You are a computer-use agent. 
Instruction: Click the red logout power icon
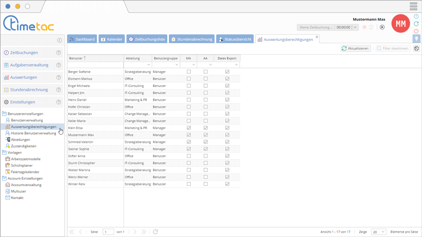[416, 31]
